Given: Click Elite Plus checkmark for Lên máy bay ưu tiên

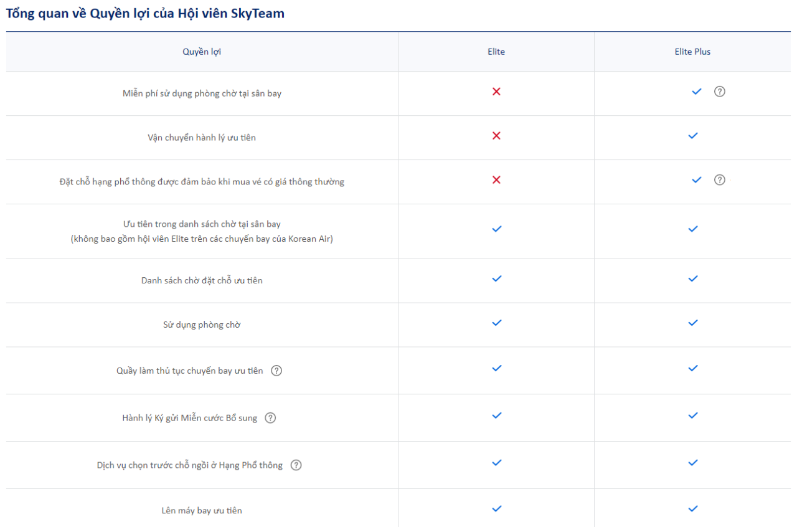Looking at the screenshot, I should (693, 509).
